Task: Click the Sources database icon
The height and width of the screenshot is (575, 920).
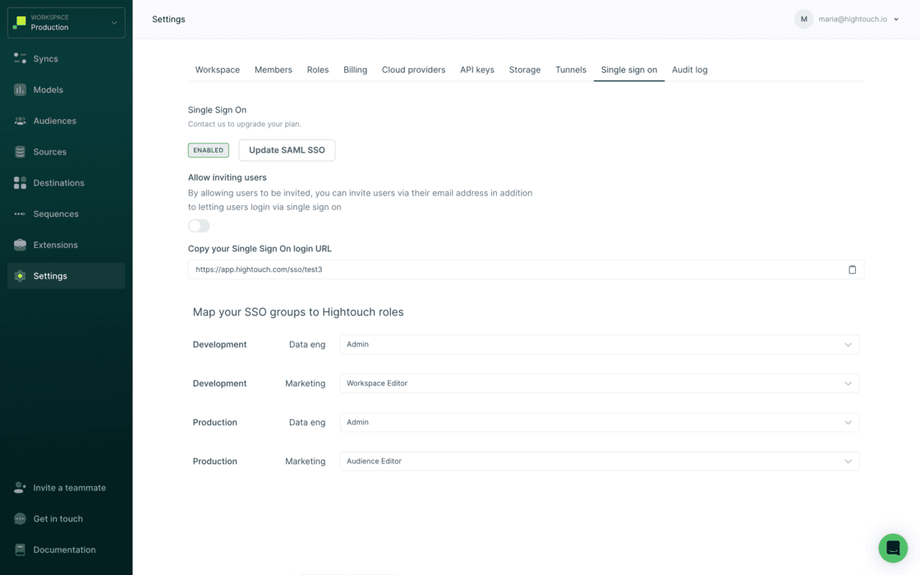Action: [x=20, y=152]
